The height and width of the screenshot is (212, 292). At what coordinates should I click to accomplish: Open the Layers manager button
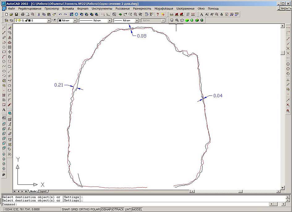(6, 20)
